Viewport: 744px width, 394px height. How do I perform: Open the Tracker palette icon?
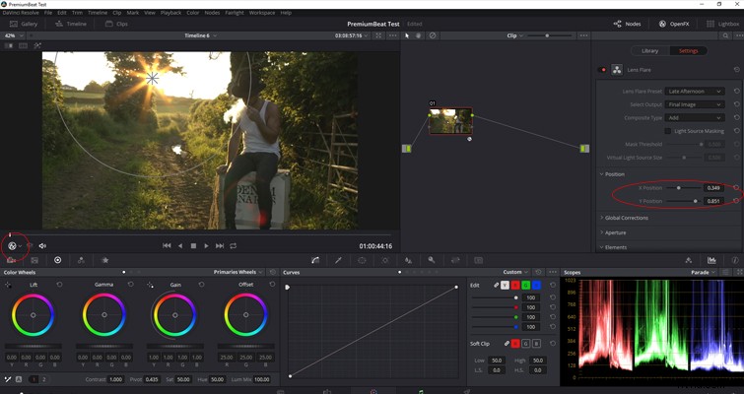coord(385,260)
